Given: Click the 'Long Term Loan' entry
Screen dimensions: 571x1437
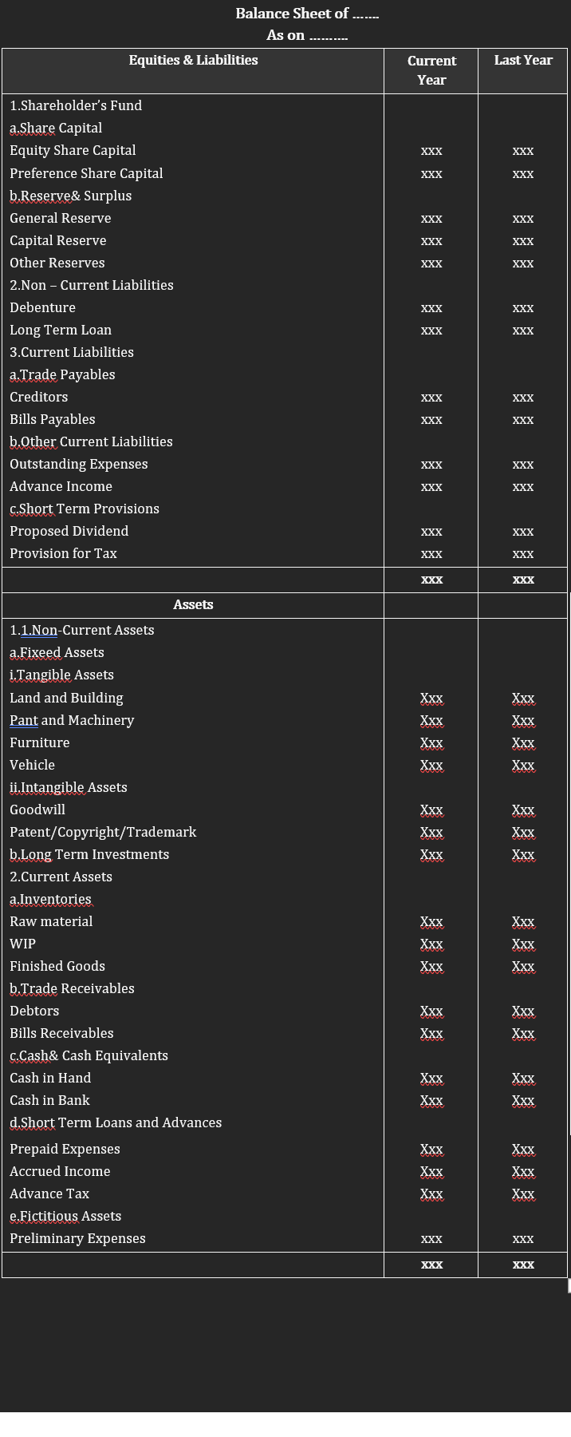Looking at the screenshot, I should pyautogui.click(x=61, y=330).
